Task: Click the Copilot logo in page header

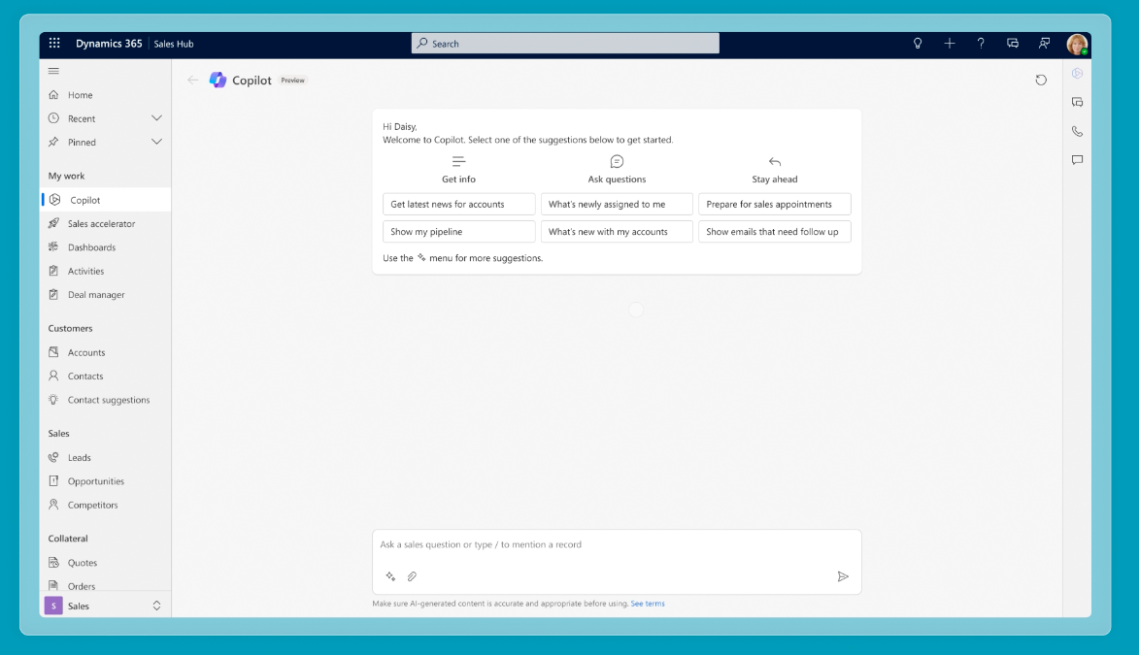Action: (x=218, y=80)
